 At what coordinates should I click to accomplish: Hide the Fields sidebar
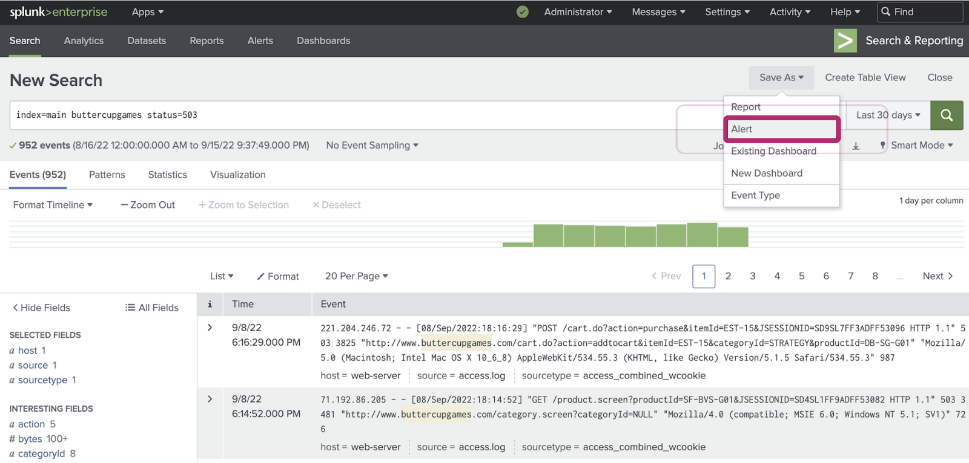point(41,308)
